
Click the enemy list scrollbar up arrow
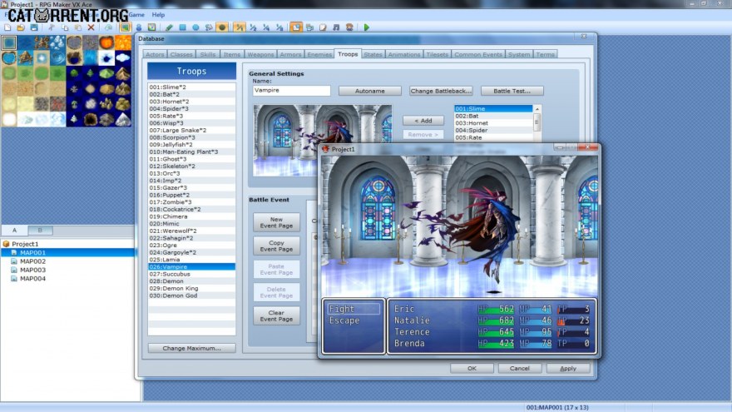537,109
